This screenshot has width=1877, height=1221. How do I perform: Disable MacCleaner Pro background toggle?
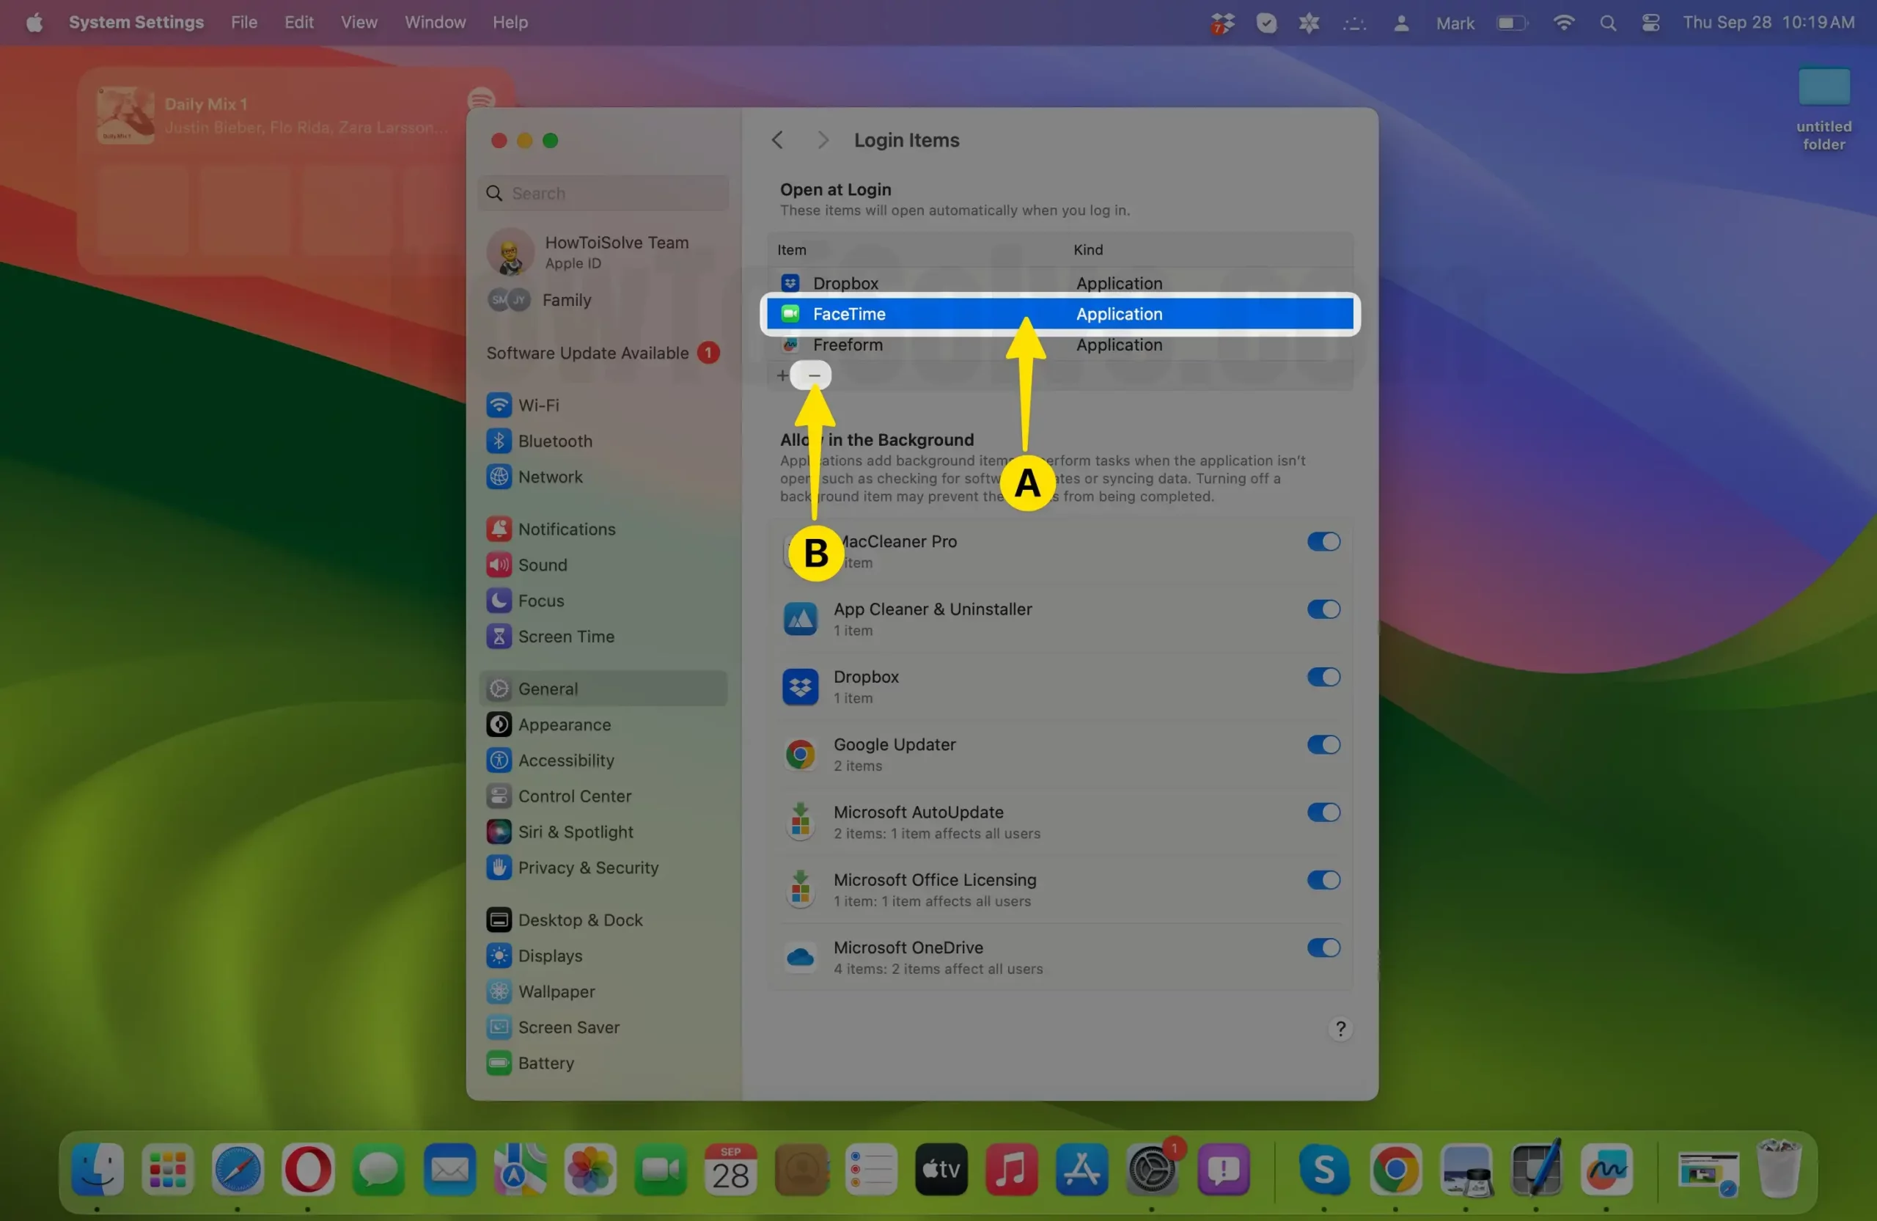(x=1323, y=542)
